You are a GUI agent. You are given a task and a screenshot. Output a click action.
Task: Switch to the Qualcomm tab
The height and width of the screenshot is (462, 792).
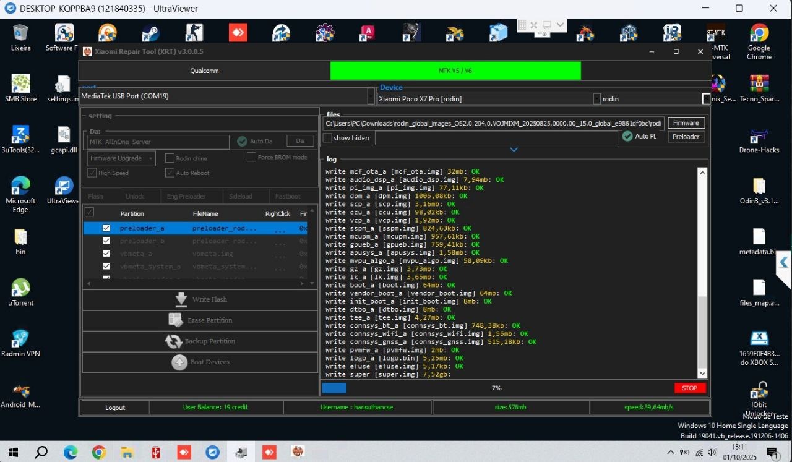coord(204,71)
